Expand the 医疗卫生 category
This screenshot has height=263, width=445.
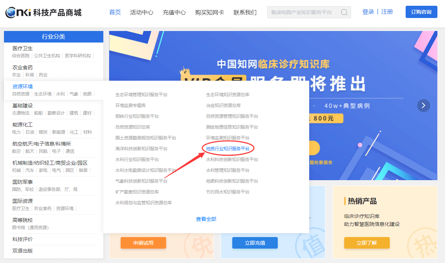pyautogui.click(x=22, y=48)
